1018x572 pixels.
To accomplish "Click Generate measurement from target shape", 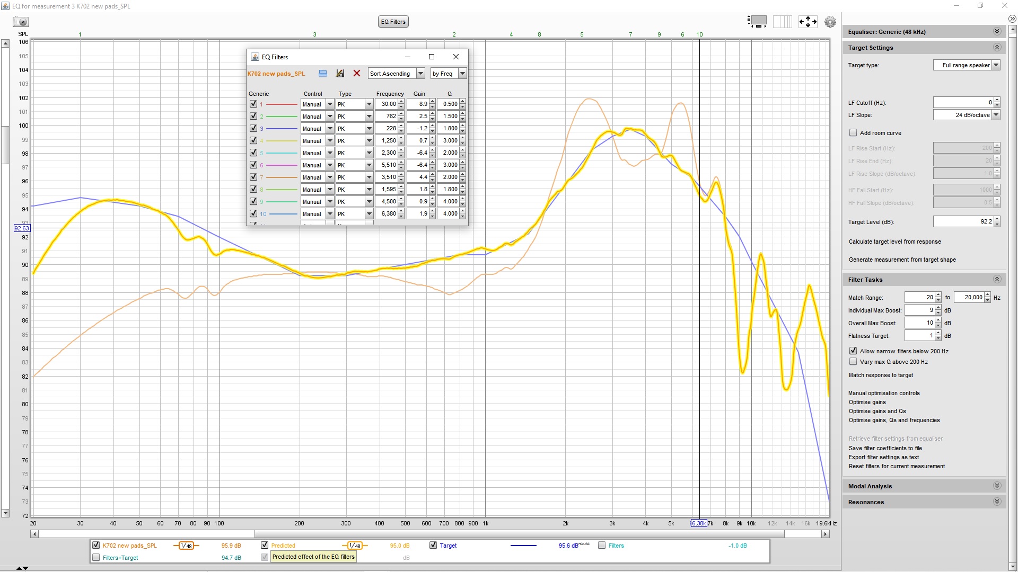I will [902, 260].
